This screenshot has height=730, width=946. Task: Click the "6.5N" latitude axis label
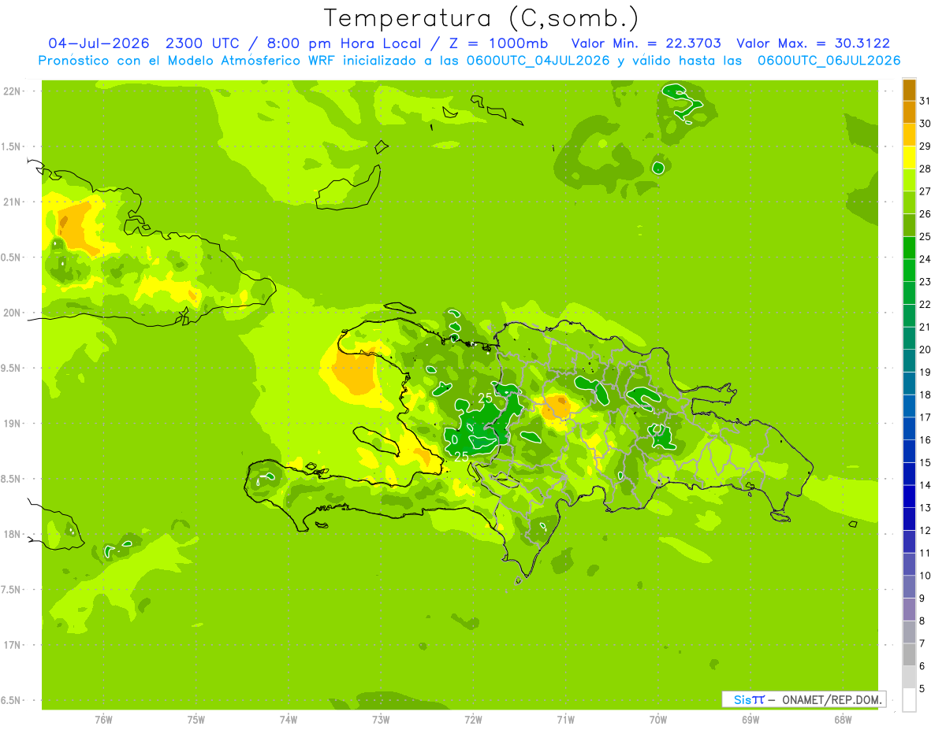(12, 700)
